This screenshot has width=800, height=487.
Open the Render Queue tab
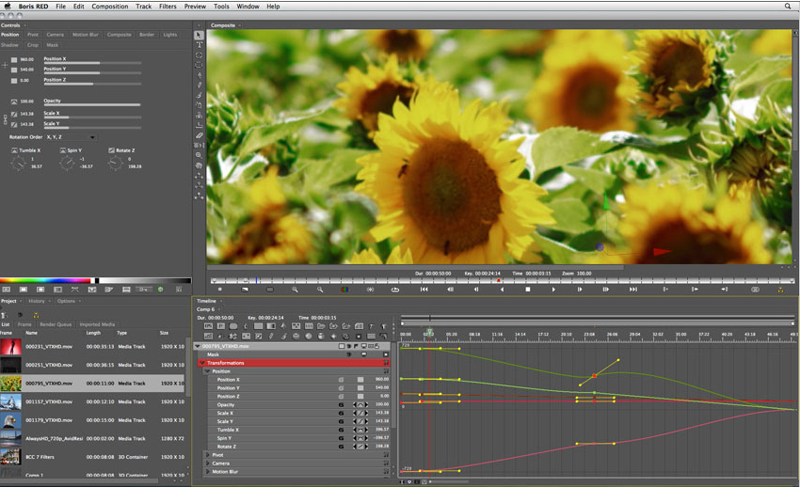56,324
